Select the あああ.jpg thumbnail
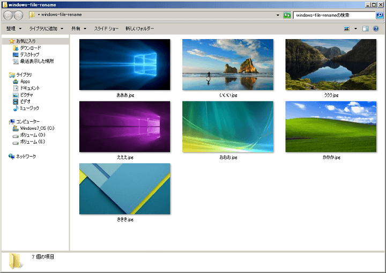386x273 pixels. click(x=124, y=64)
